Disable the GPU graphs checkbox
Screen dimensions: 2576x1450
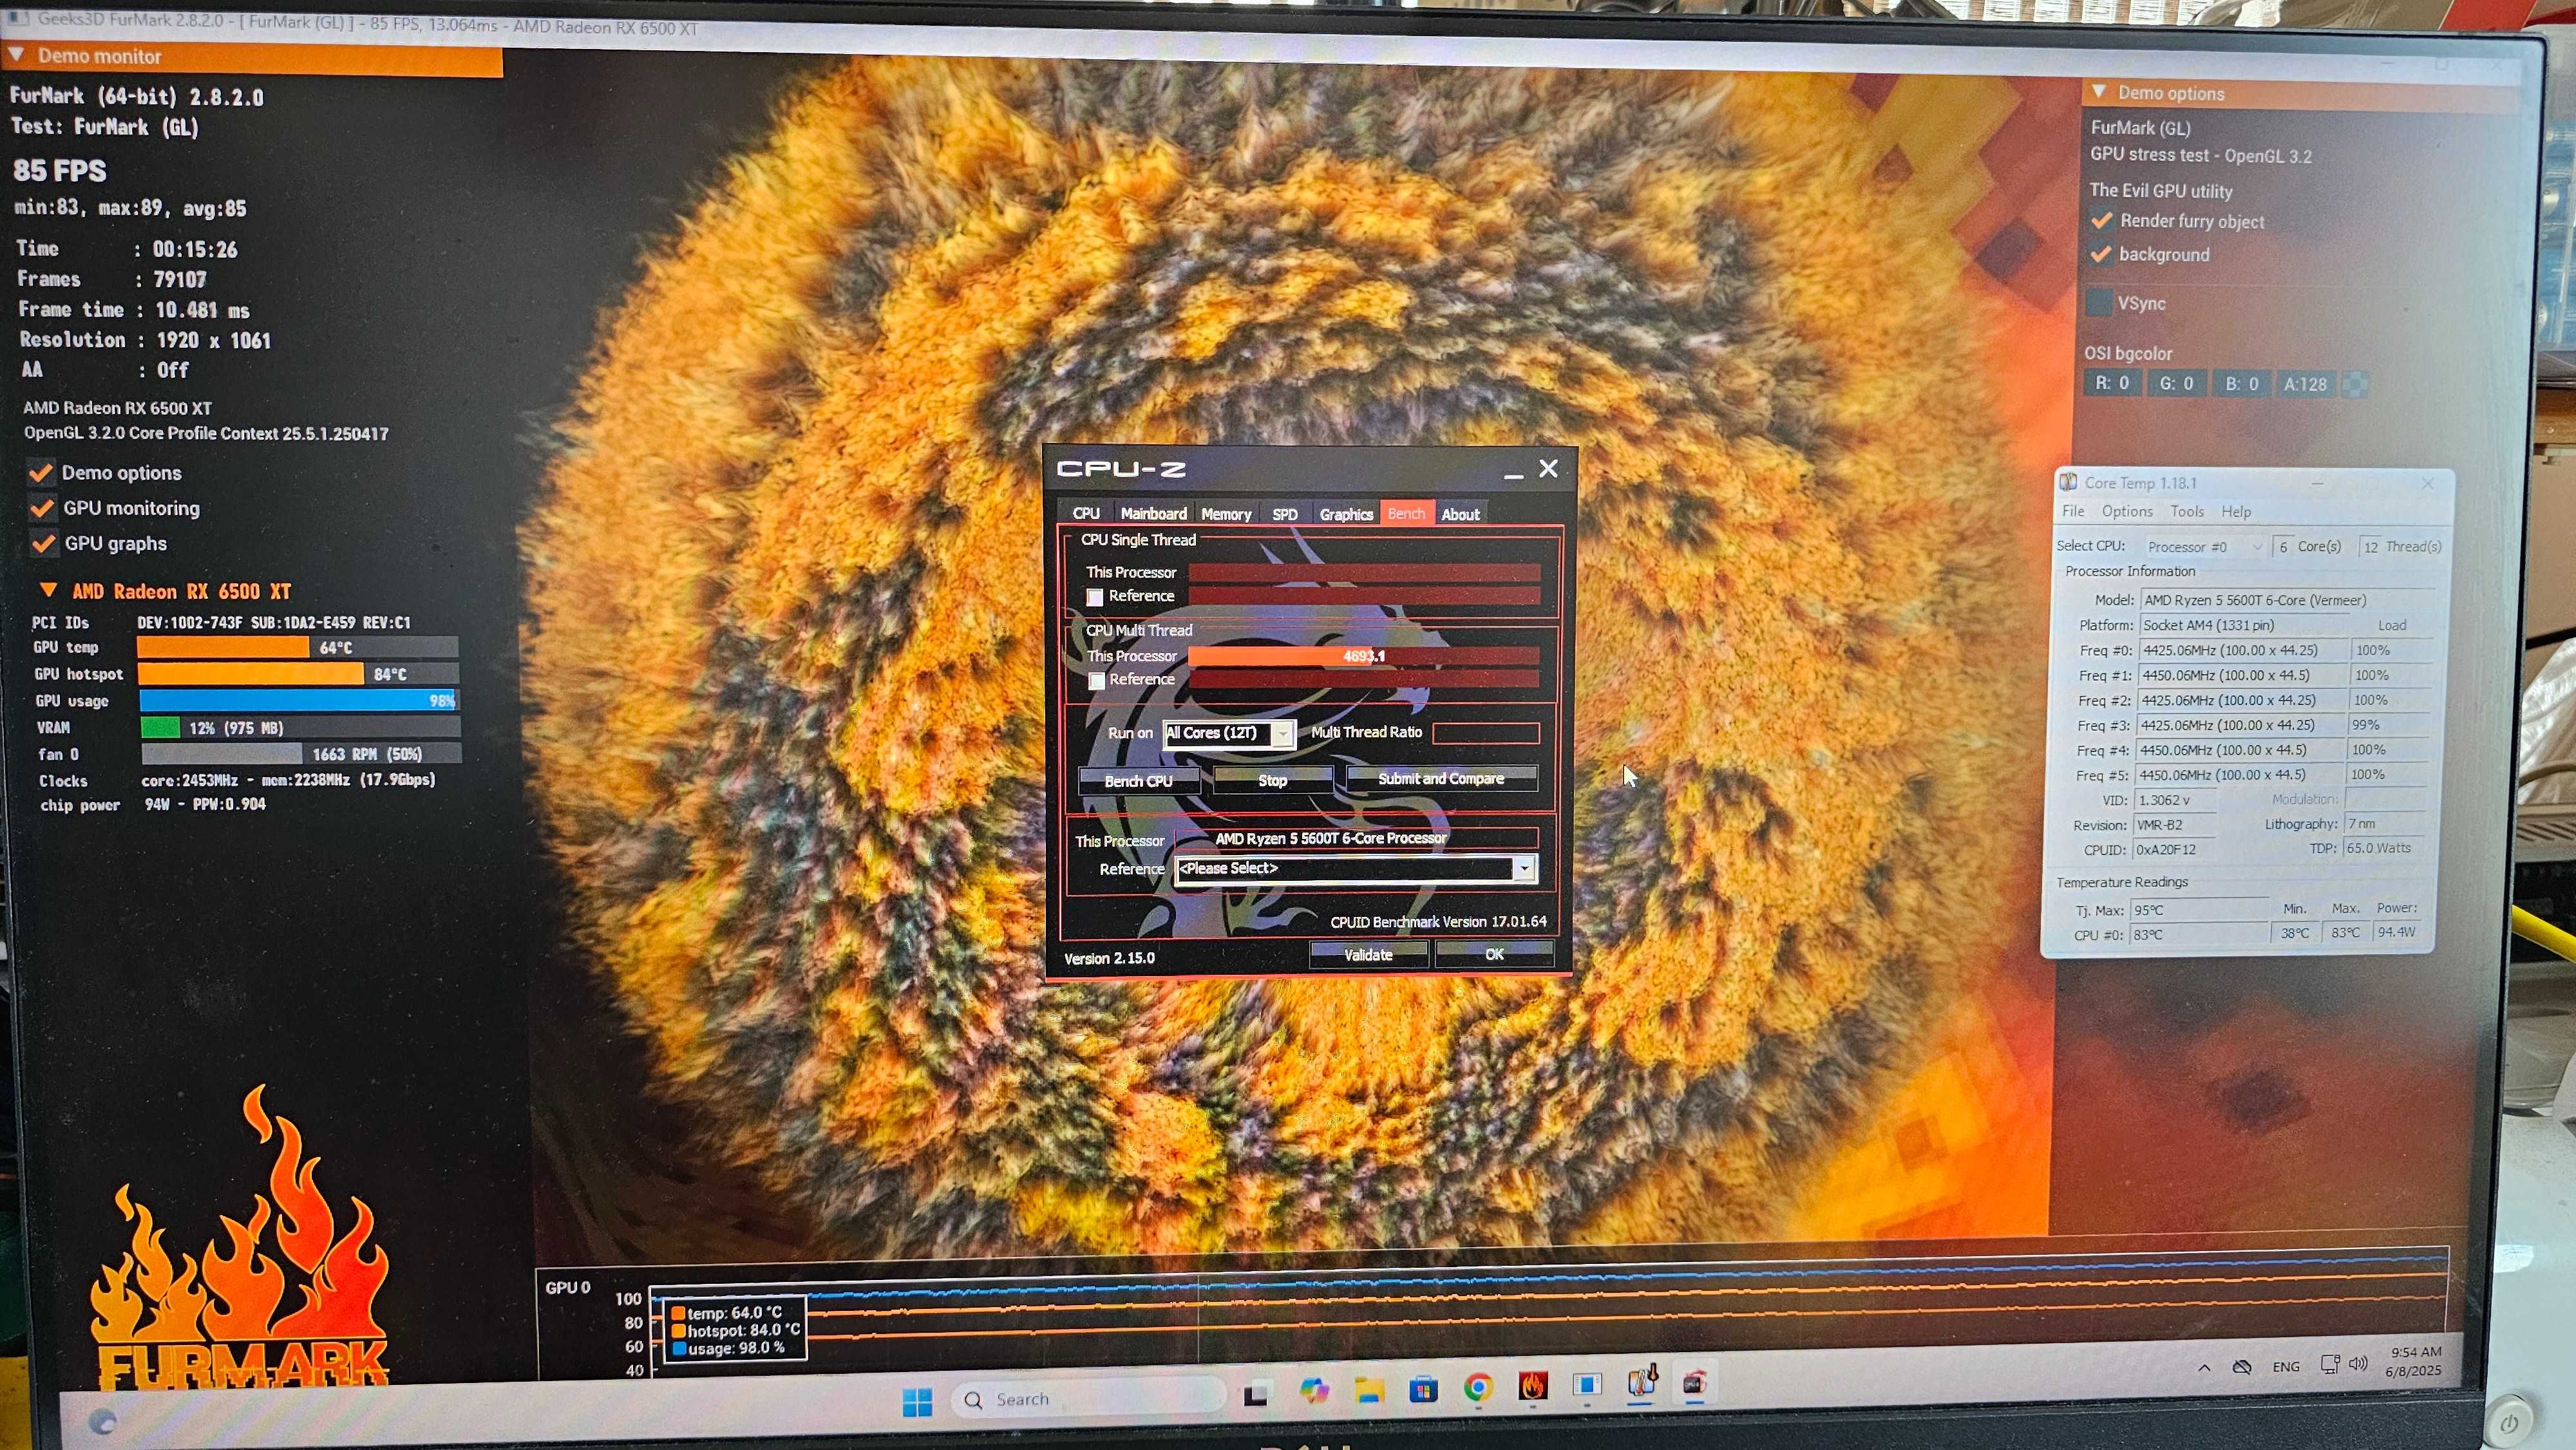pyautogui.click(x=42, y=543)
